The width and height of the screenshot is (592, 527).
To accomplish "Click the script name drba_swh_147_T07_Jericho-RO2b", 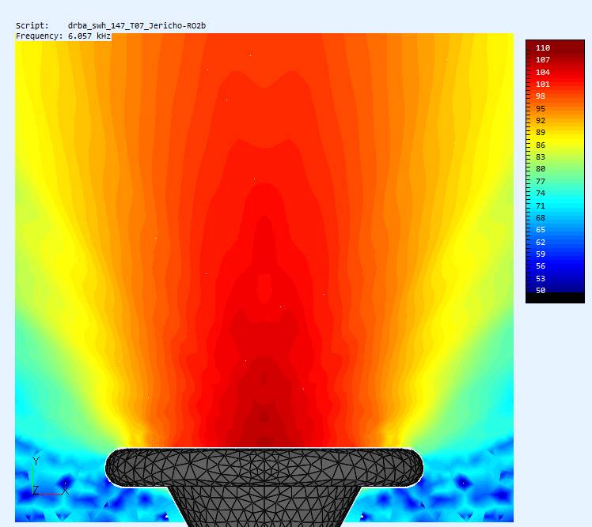I will 137,25.
